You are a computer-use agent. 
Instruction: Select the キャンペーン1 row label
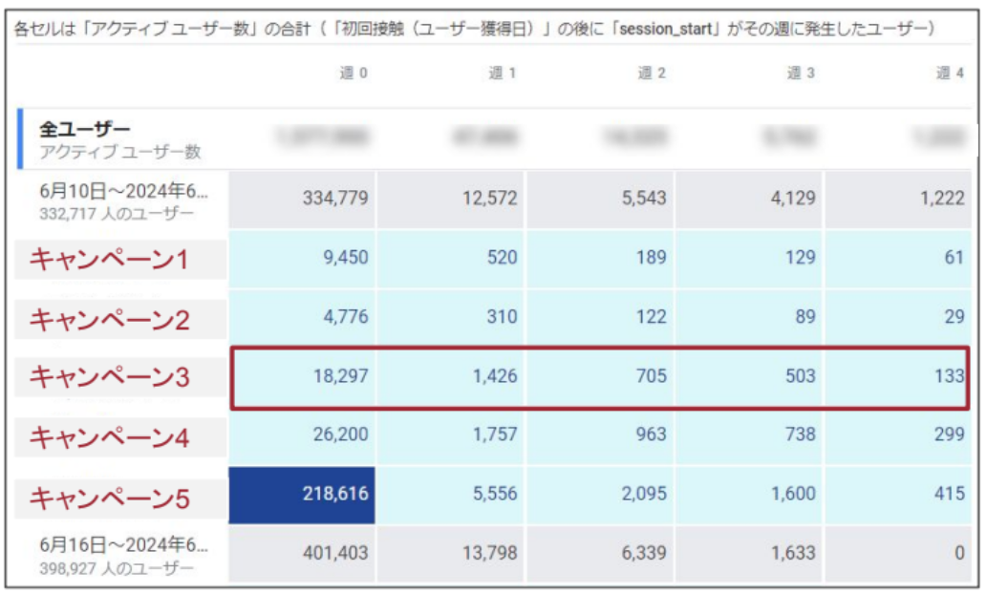tap(110, 260)
